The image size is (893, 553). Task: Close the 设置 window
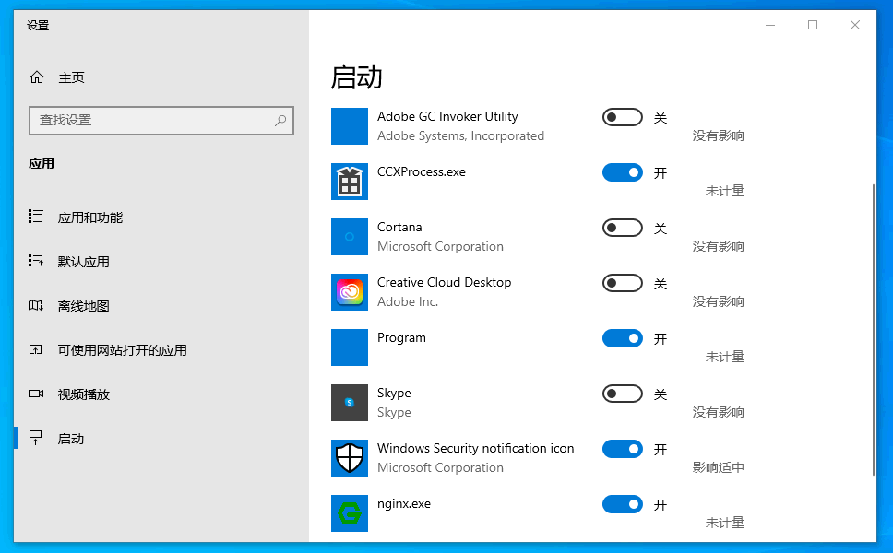pos(855,25)
